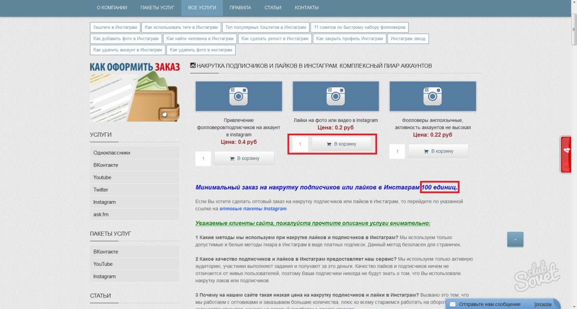The height and width of the screenshot is (309, 577).
Task: Open 'Как удалить фото в инстаграм' link
Action: [201, 50]
